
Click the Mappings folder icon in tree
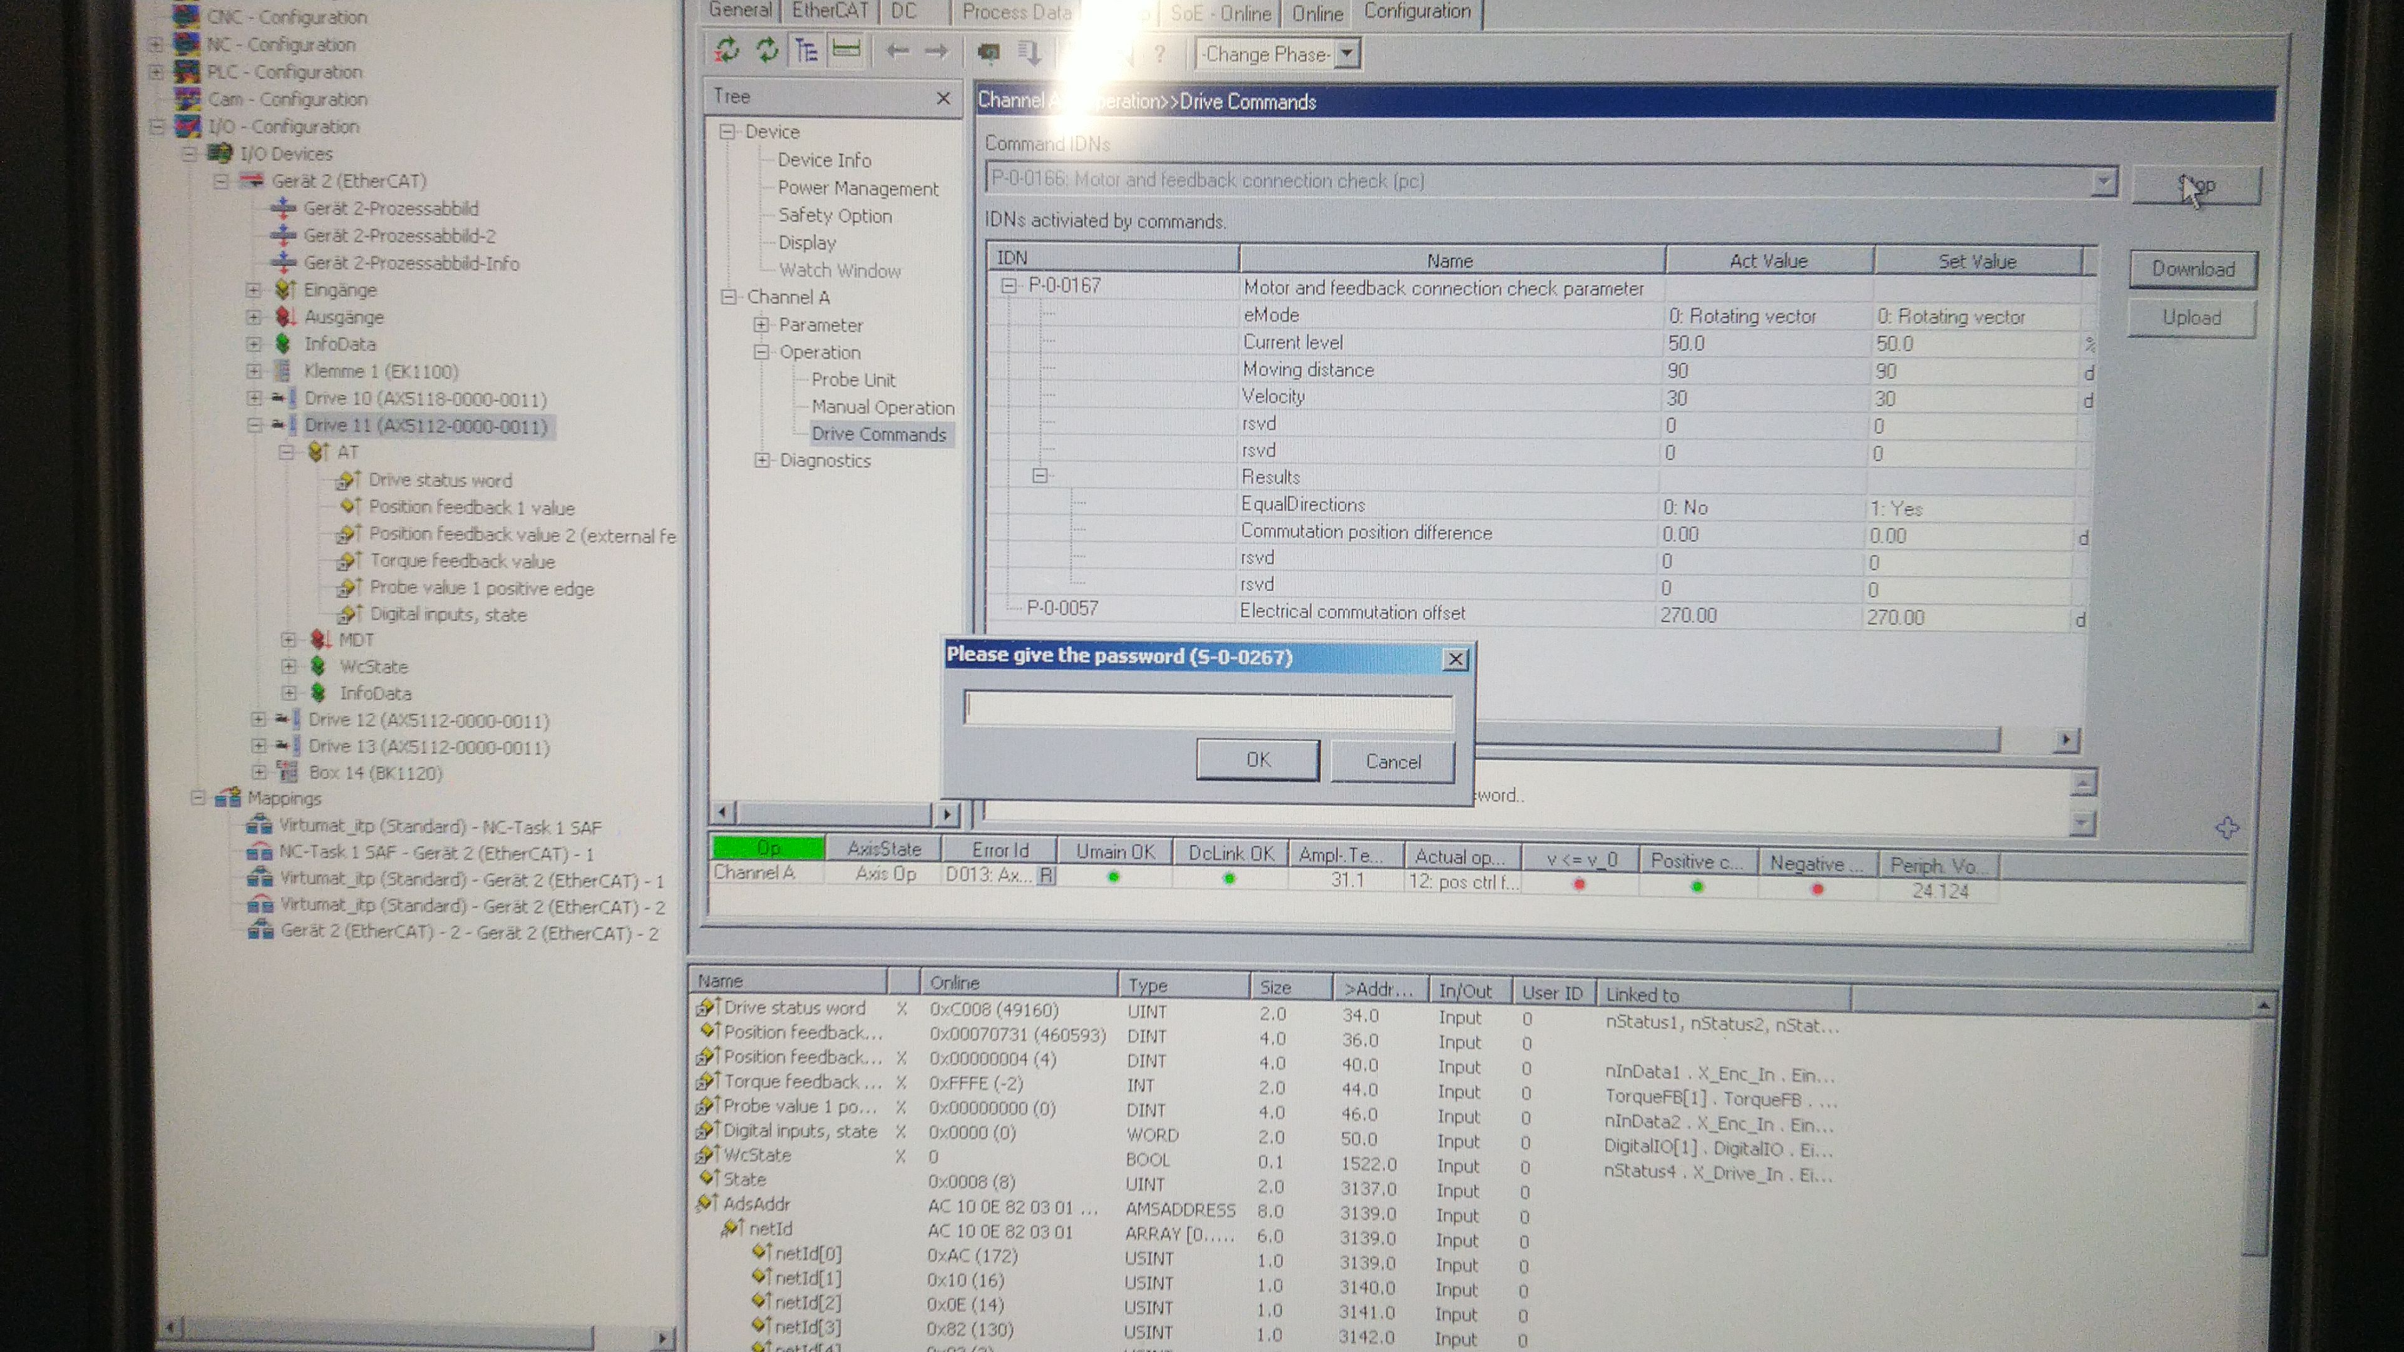click(228, 799)
